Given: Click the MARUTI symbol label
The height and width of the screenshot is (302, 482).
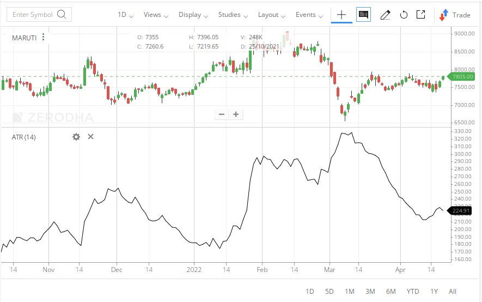Looking at the screenshot, I should 25,38.
